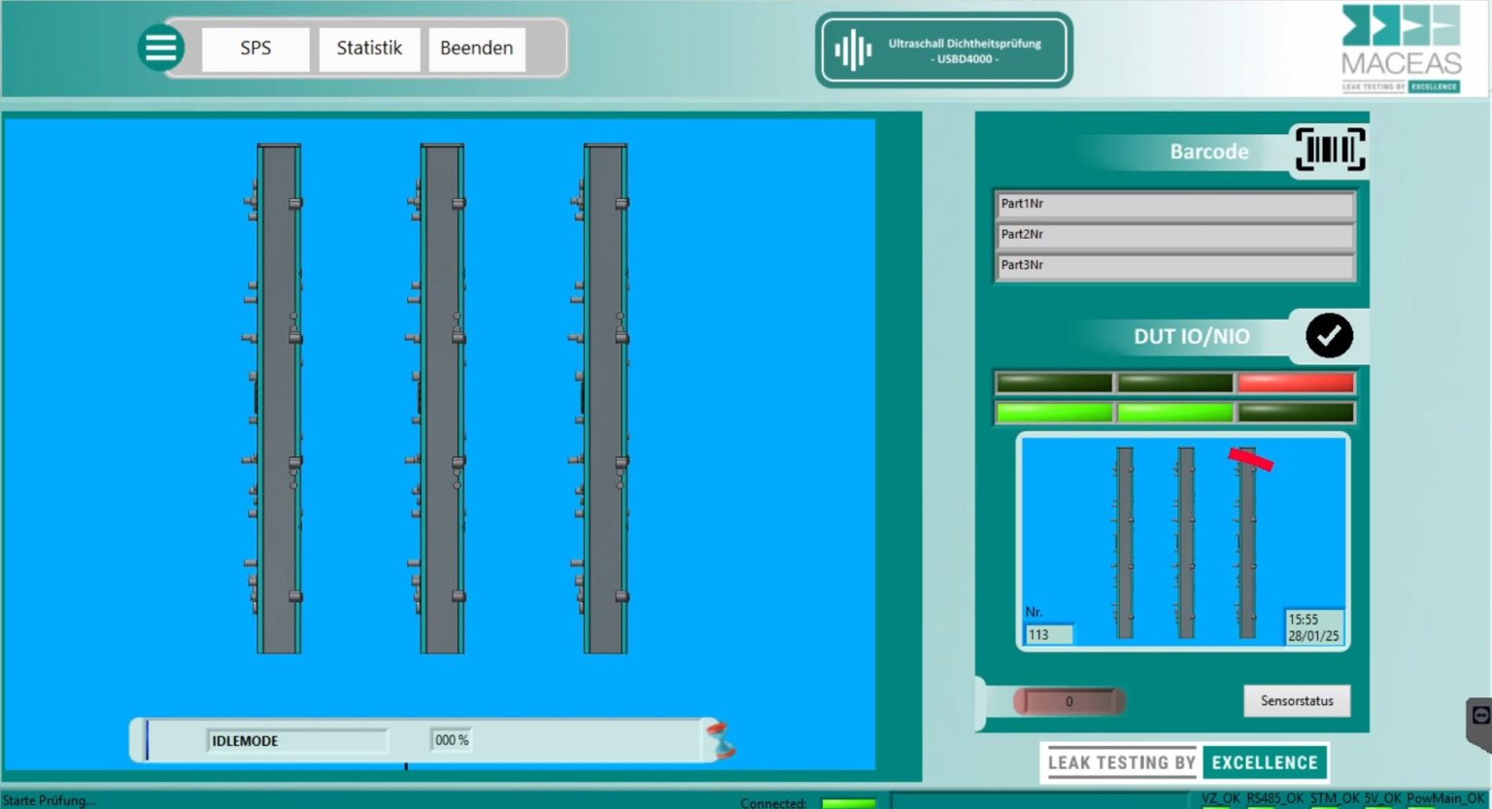
Task: Open the hamburger menu
Action: [161, 47]
